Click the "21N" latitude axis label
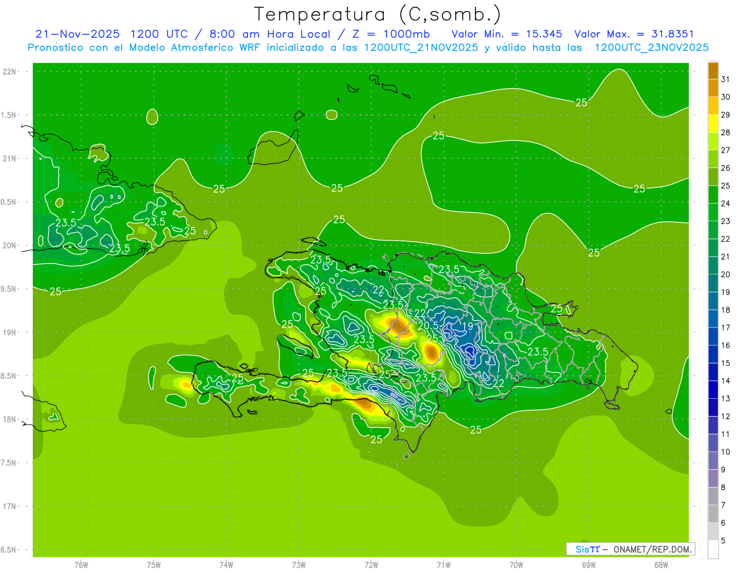742x573 pixels. 10,158
